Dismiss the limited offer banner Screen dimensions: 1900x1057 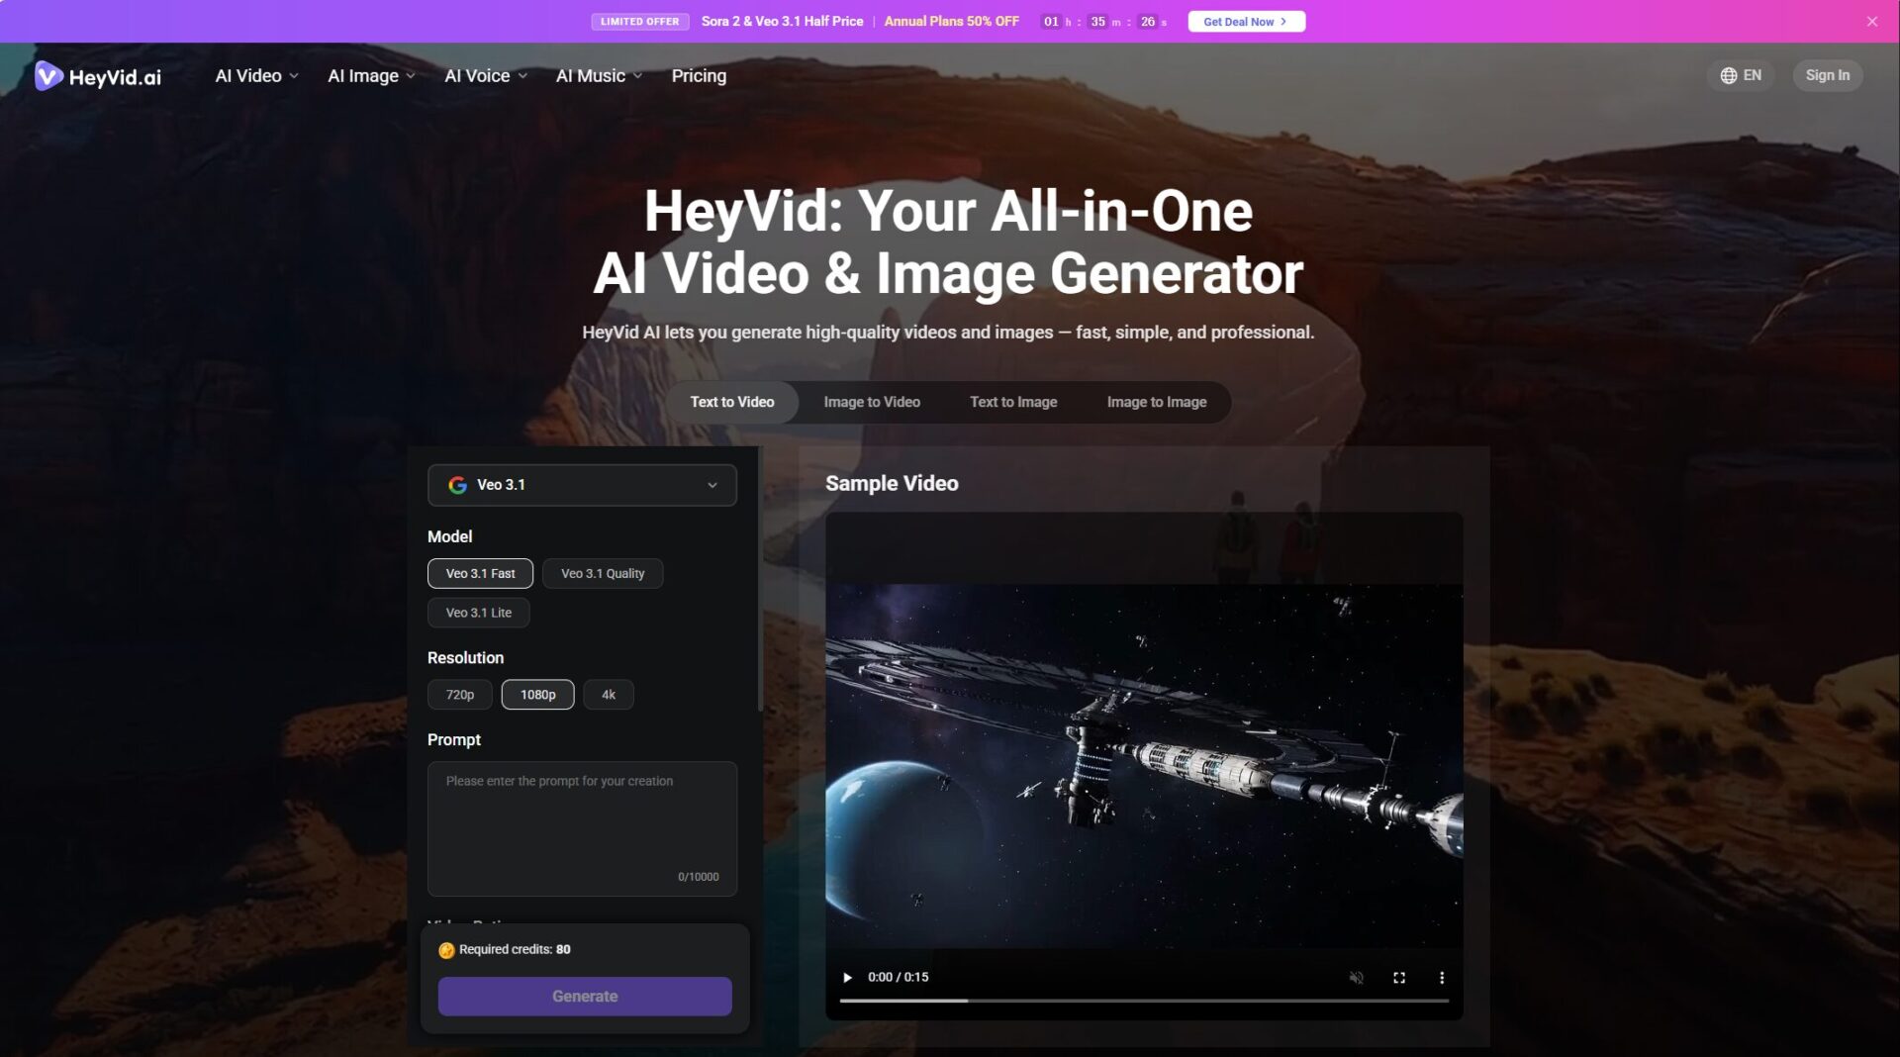click(1871, 21)
